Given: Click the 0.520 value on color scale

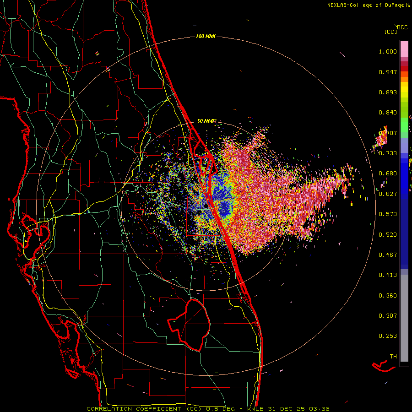Looking at the screenshot, I should pos(388,235).
